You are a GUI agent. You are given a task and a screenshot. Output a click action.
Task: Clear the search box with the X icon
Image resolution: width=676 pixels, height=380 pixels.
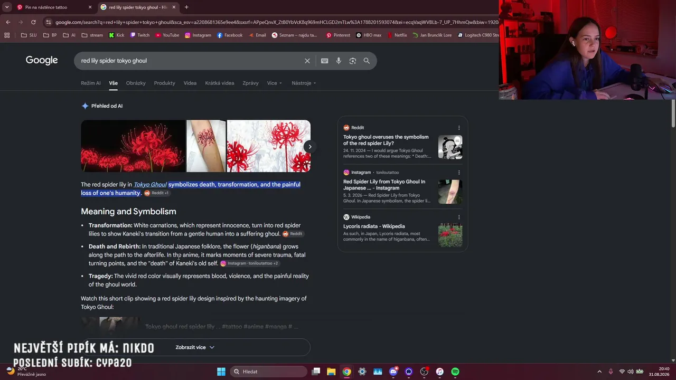pos(307,61)
